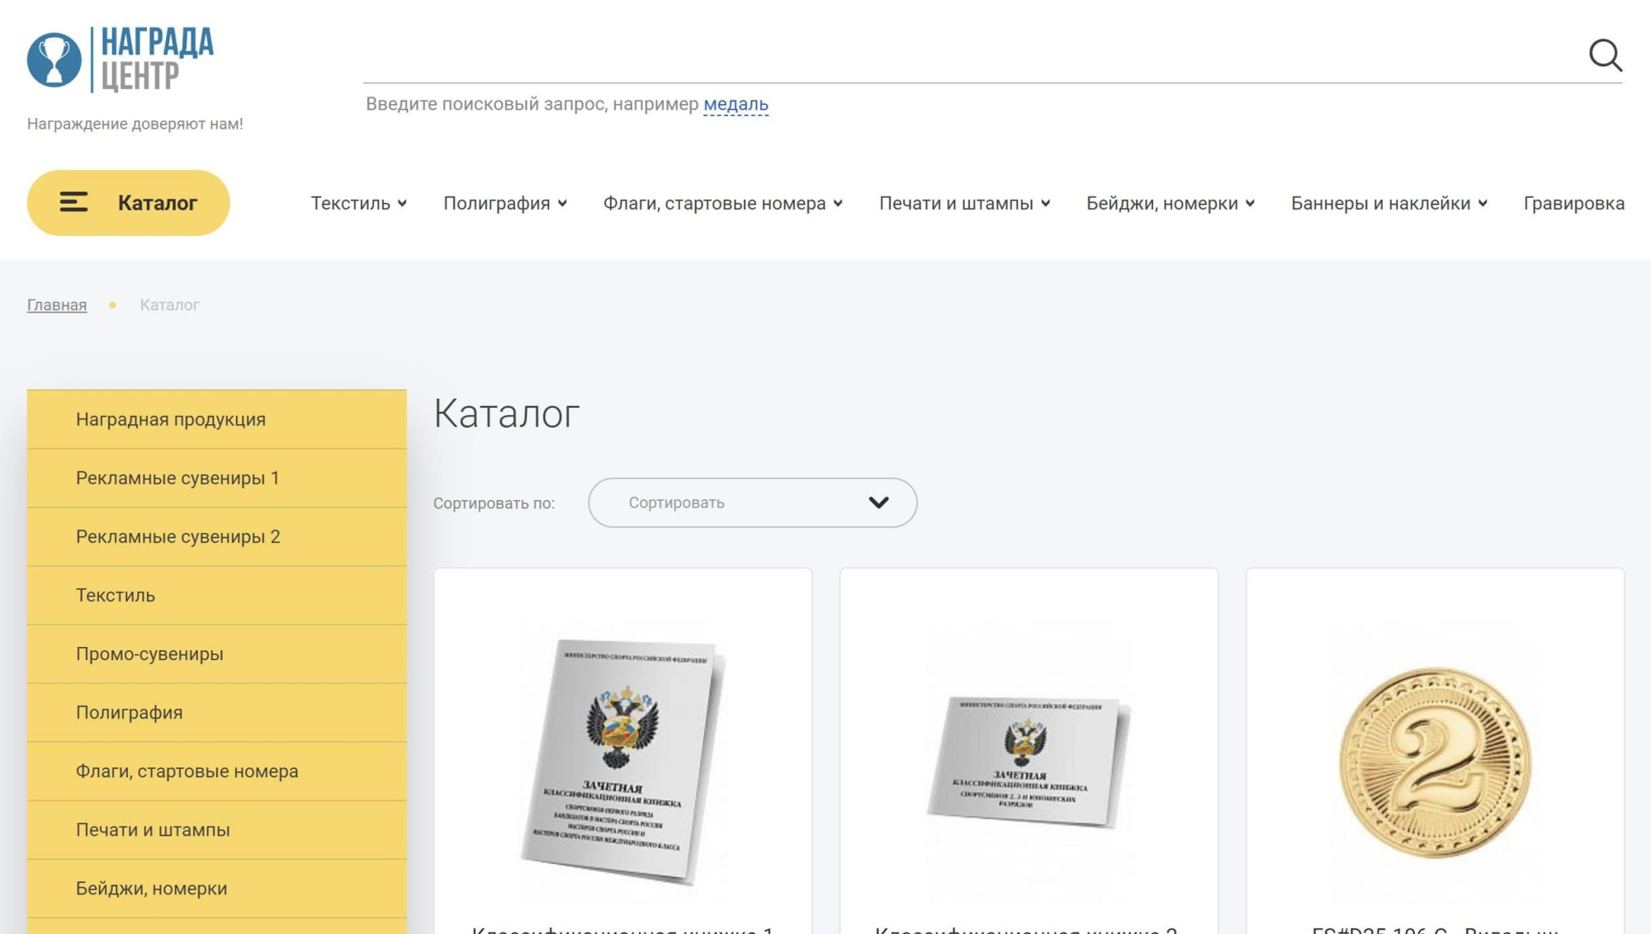Open the small horizontal booklet product thumbnail
The width and height of the screenshot is (1651, 934).
click(x=1029, y=762)
